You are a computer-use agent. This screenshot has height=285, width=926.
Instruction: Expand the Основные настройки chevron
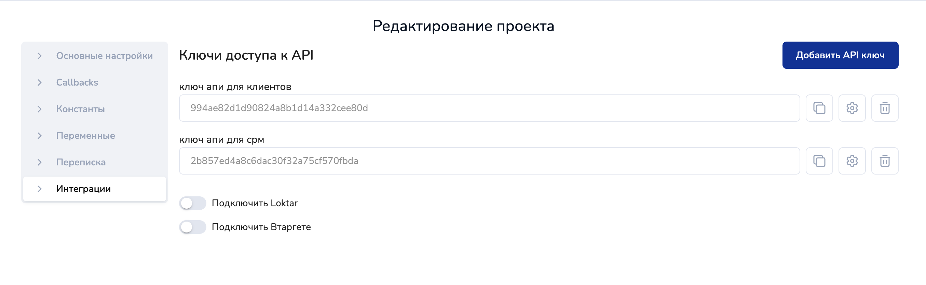(x=40, y=56)
